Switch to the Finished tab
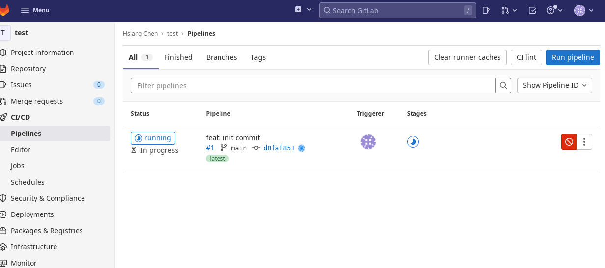 click(178, 57)
